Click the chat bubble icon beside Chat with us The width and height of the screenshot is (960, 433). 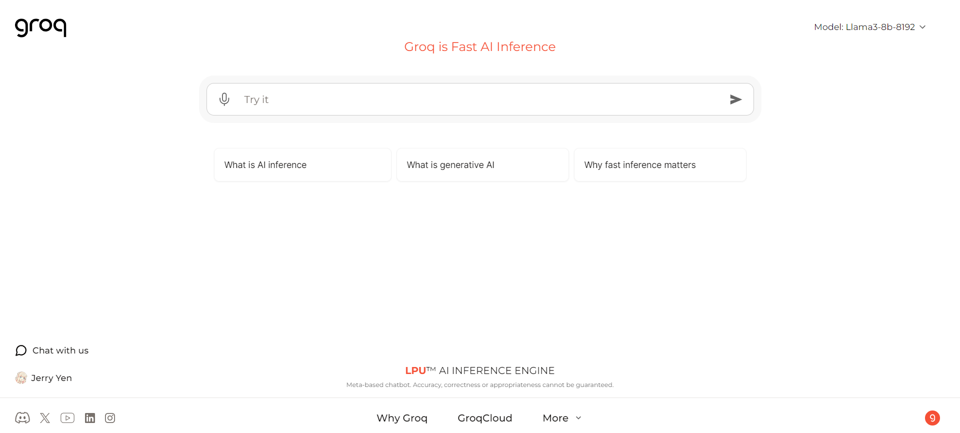pyautogui.click(x=21, y=350)
